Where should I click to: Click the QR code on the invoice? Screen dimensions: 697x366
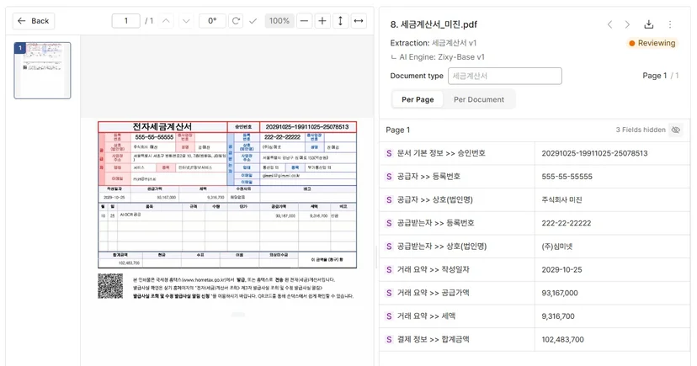click(110, 286)
